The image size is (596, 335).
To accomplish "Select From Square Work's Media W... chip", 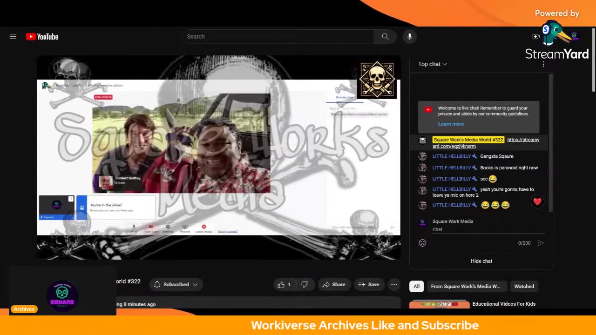I will click(x=466, y=286).
